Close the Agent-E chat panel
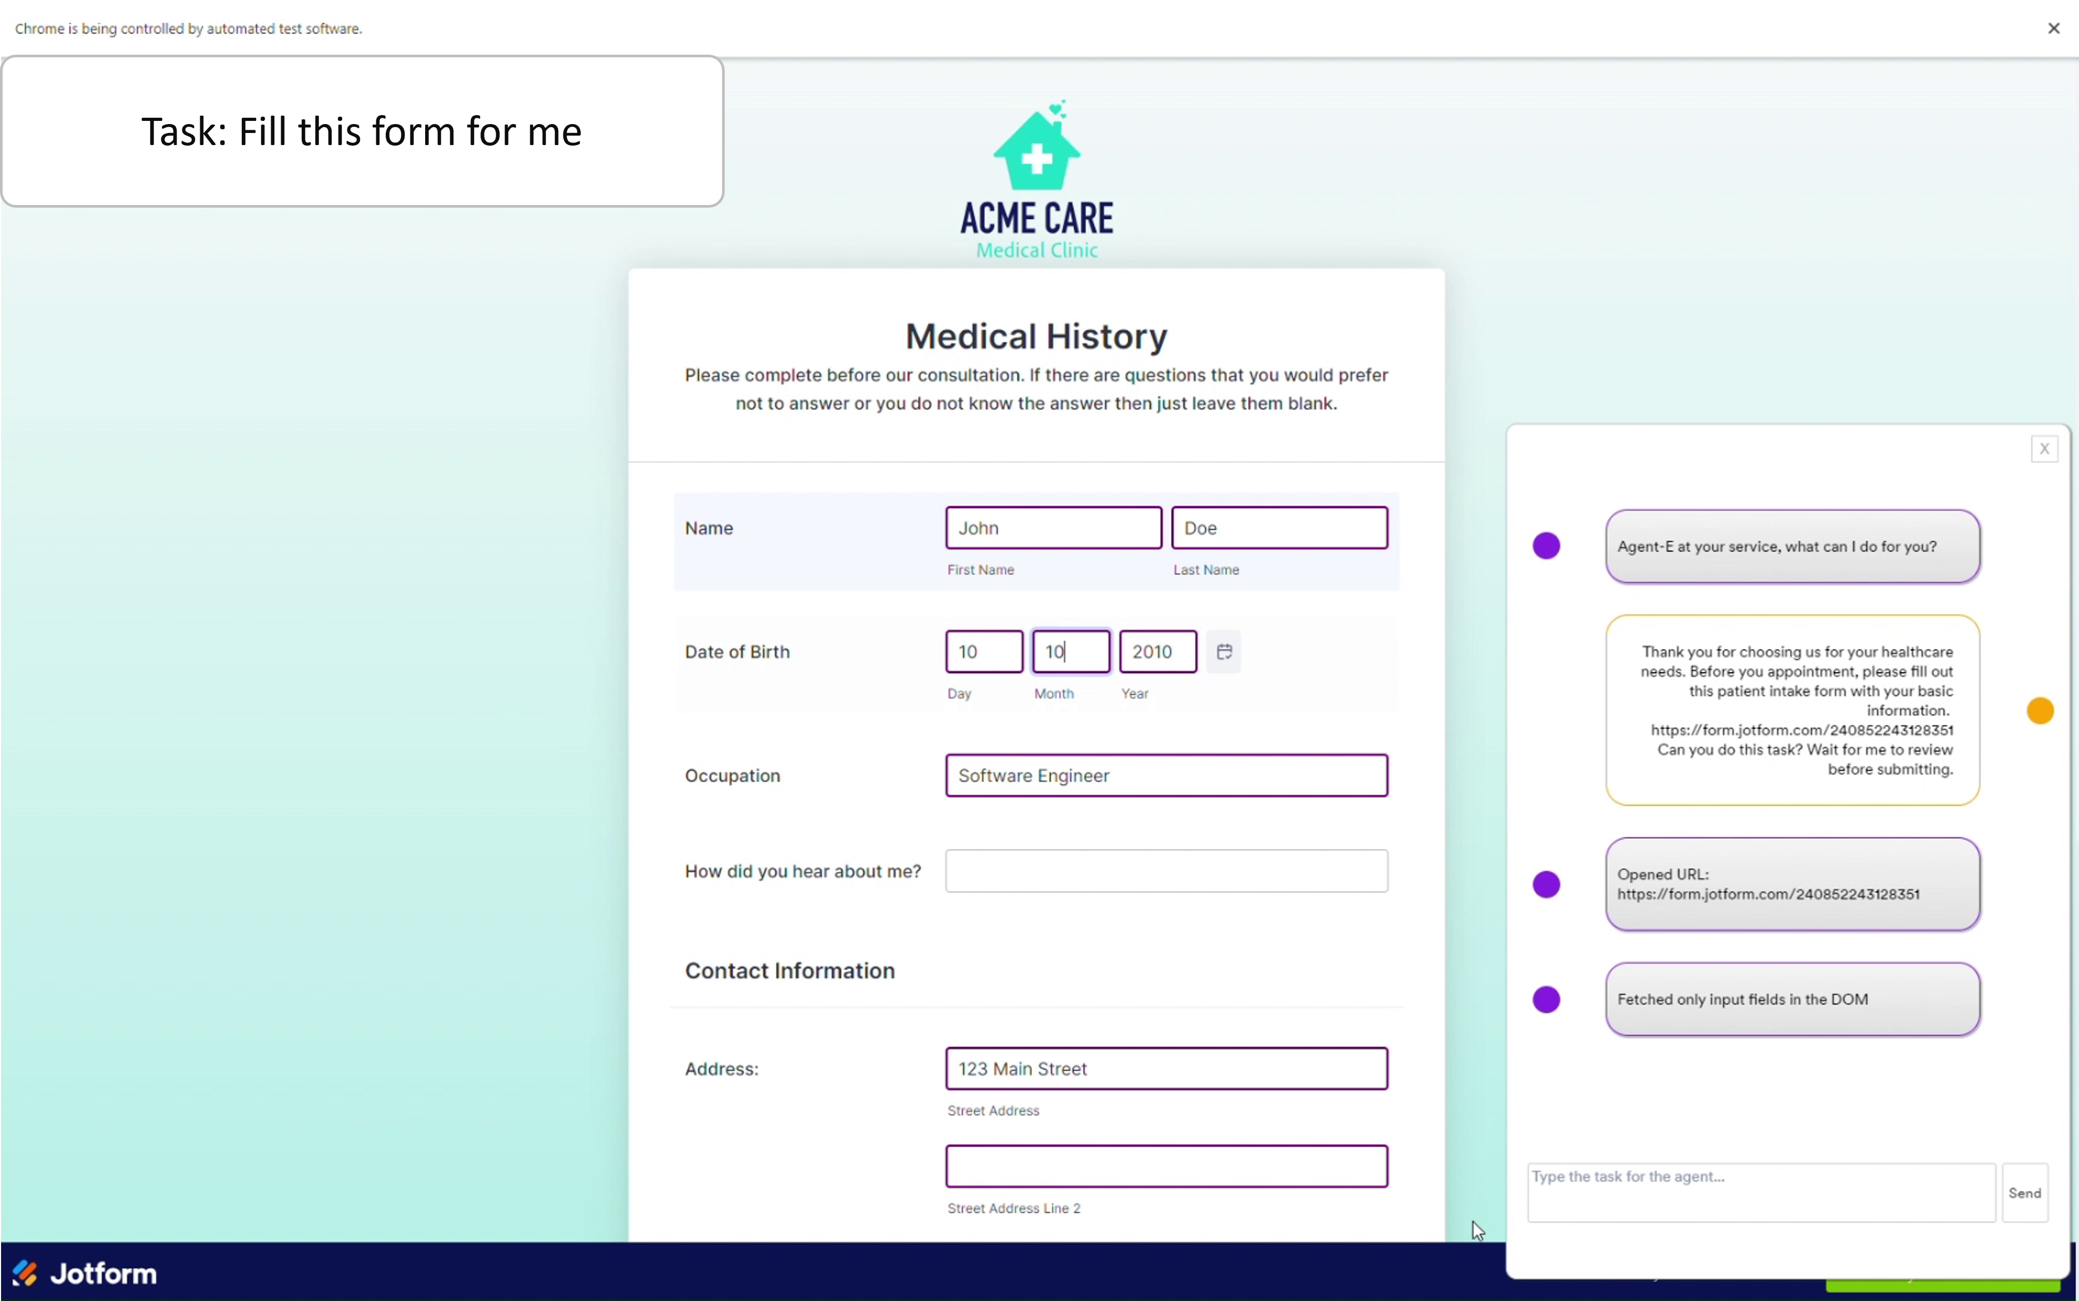This screenshot has width=2079, height=1301. pyautogui.click(x=2044, y=448)
